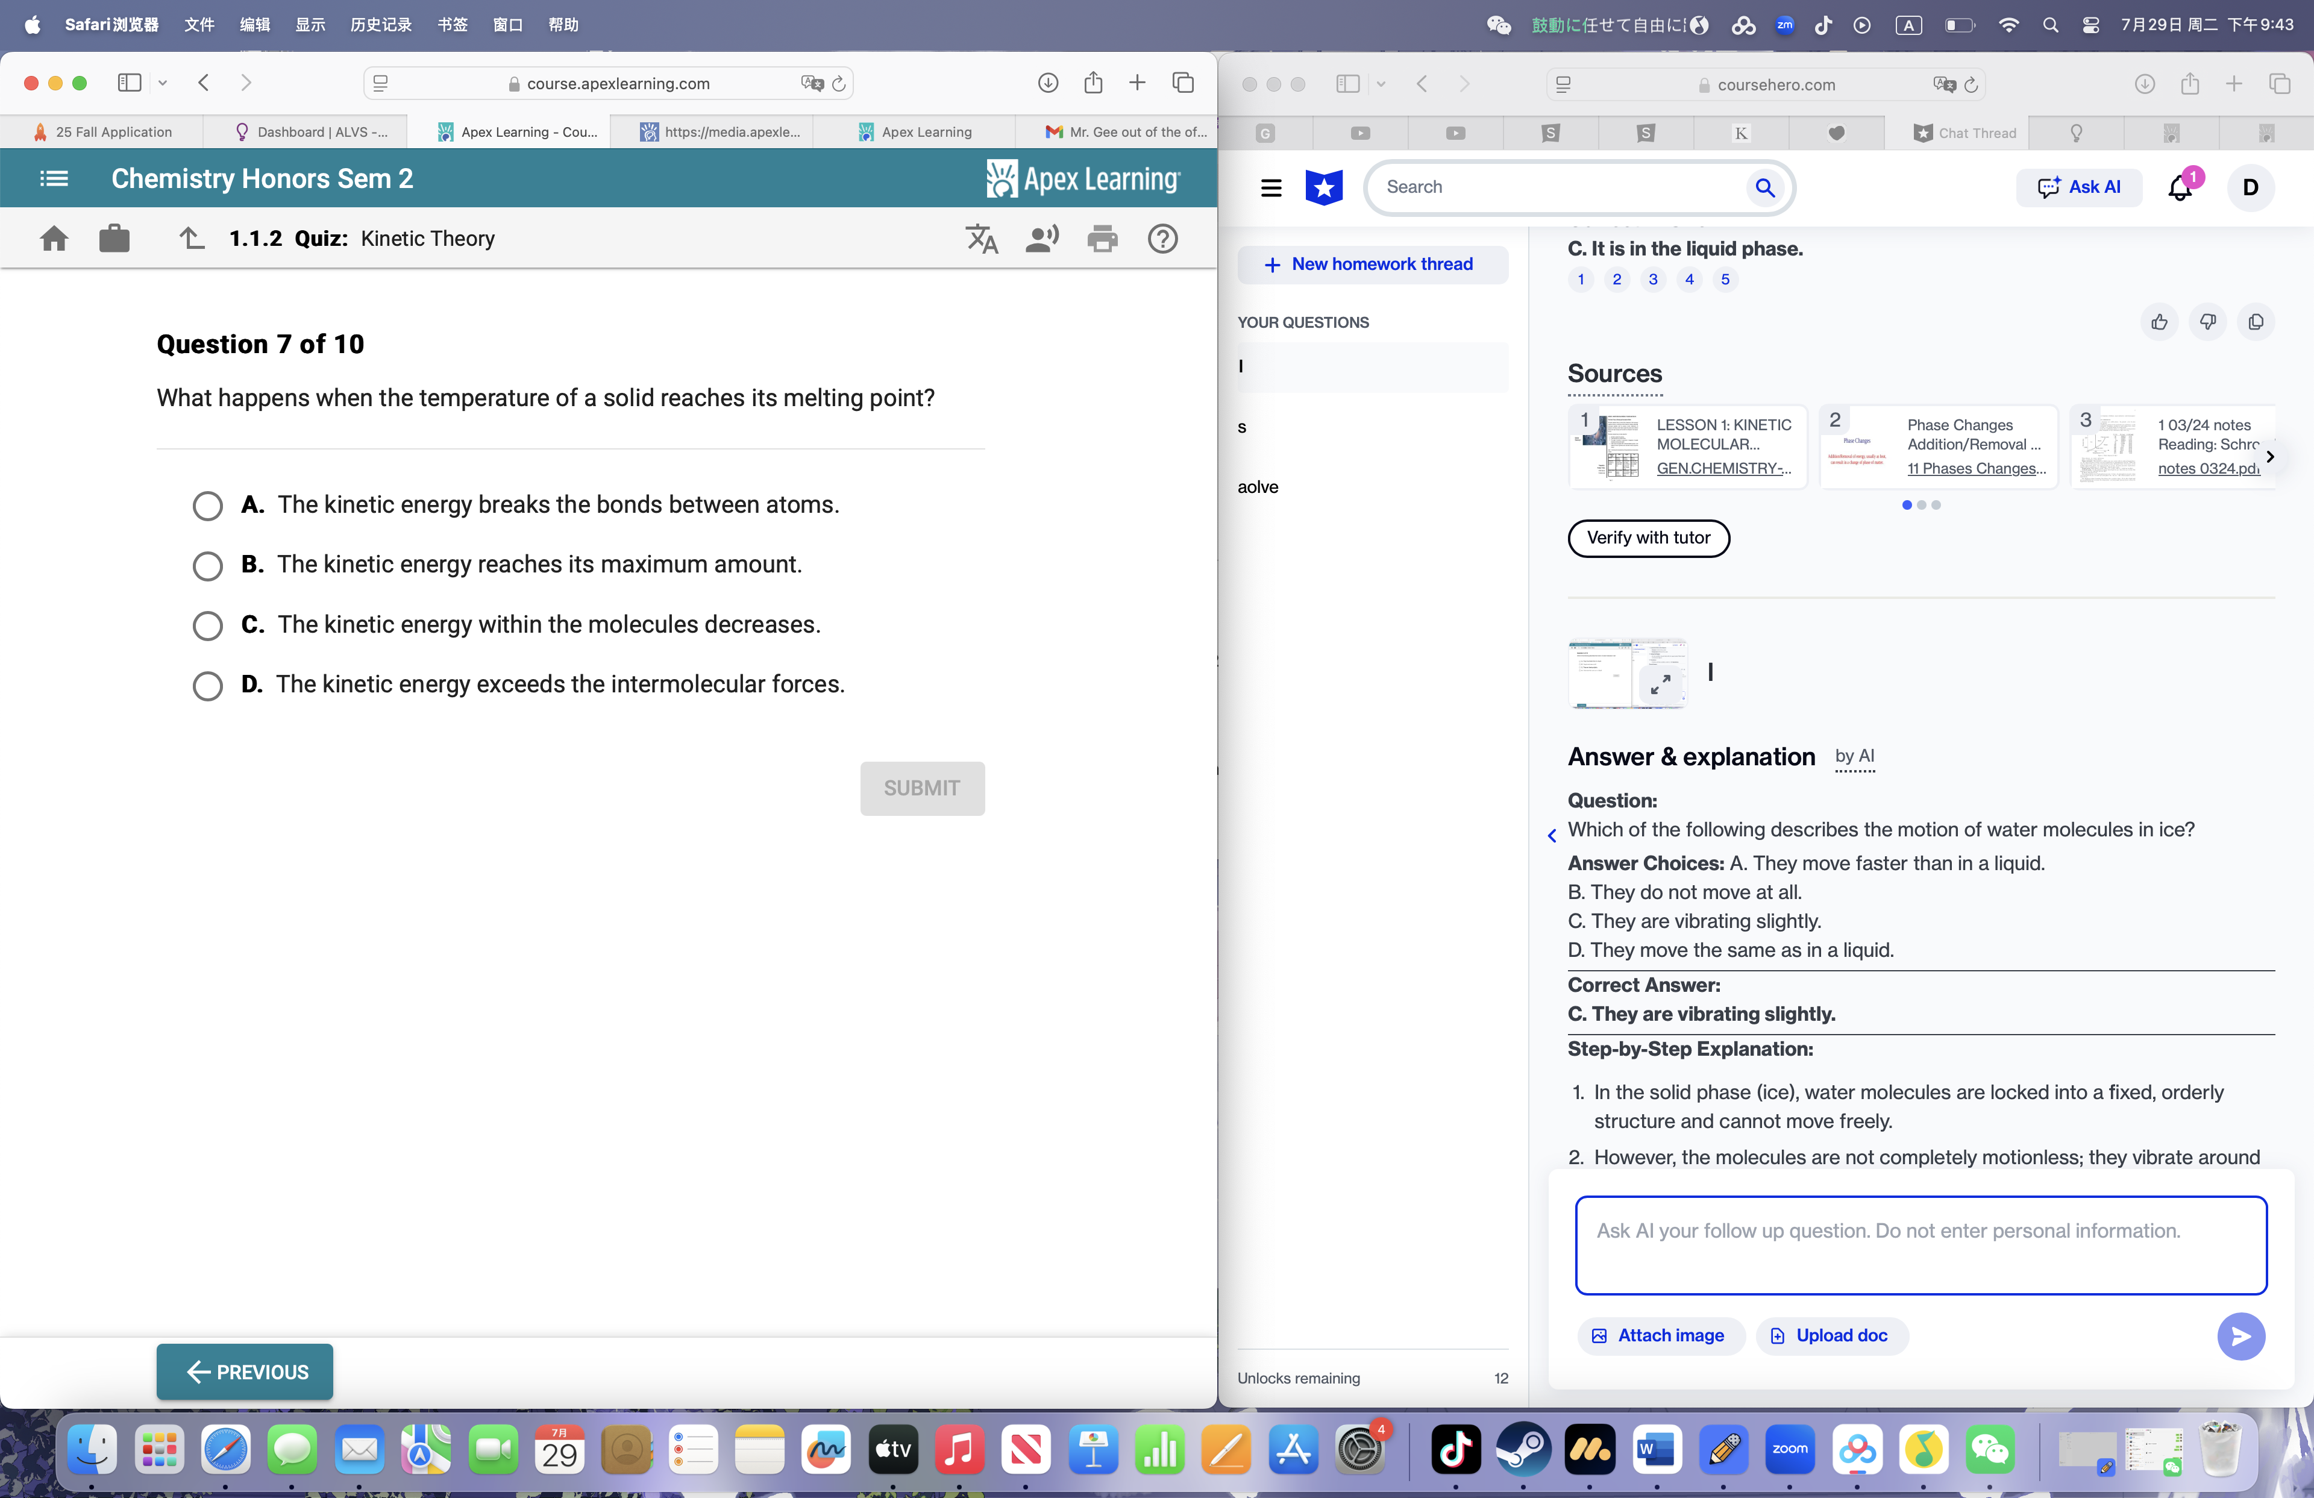Click the PREVIOUS question button

[x=245, y=1371]
